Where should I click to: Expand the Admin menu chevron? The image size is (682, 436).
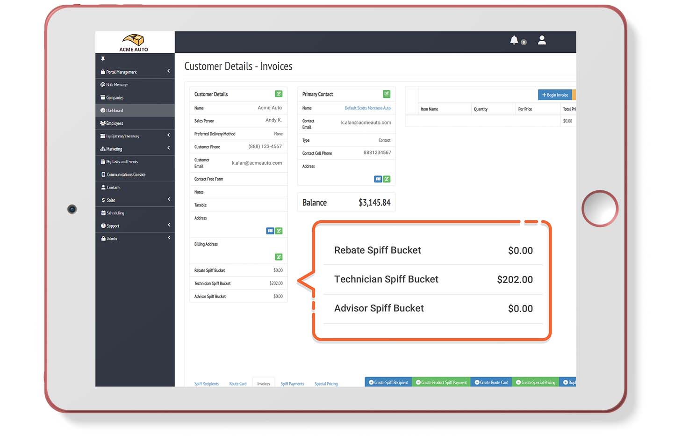tap(169, 238)
